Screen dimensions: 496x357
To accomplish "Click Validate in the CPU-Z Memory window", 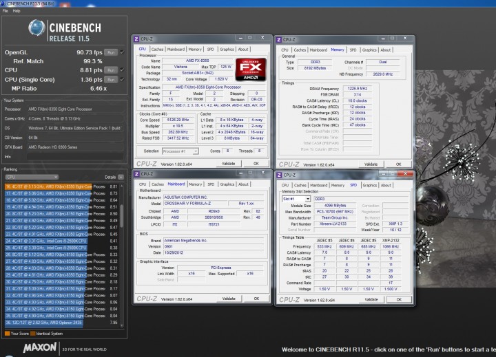I will (371, 164).
